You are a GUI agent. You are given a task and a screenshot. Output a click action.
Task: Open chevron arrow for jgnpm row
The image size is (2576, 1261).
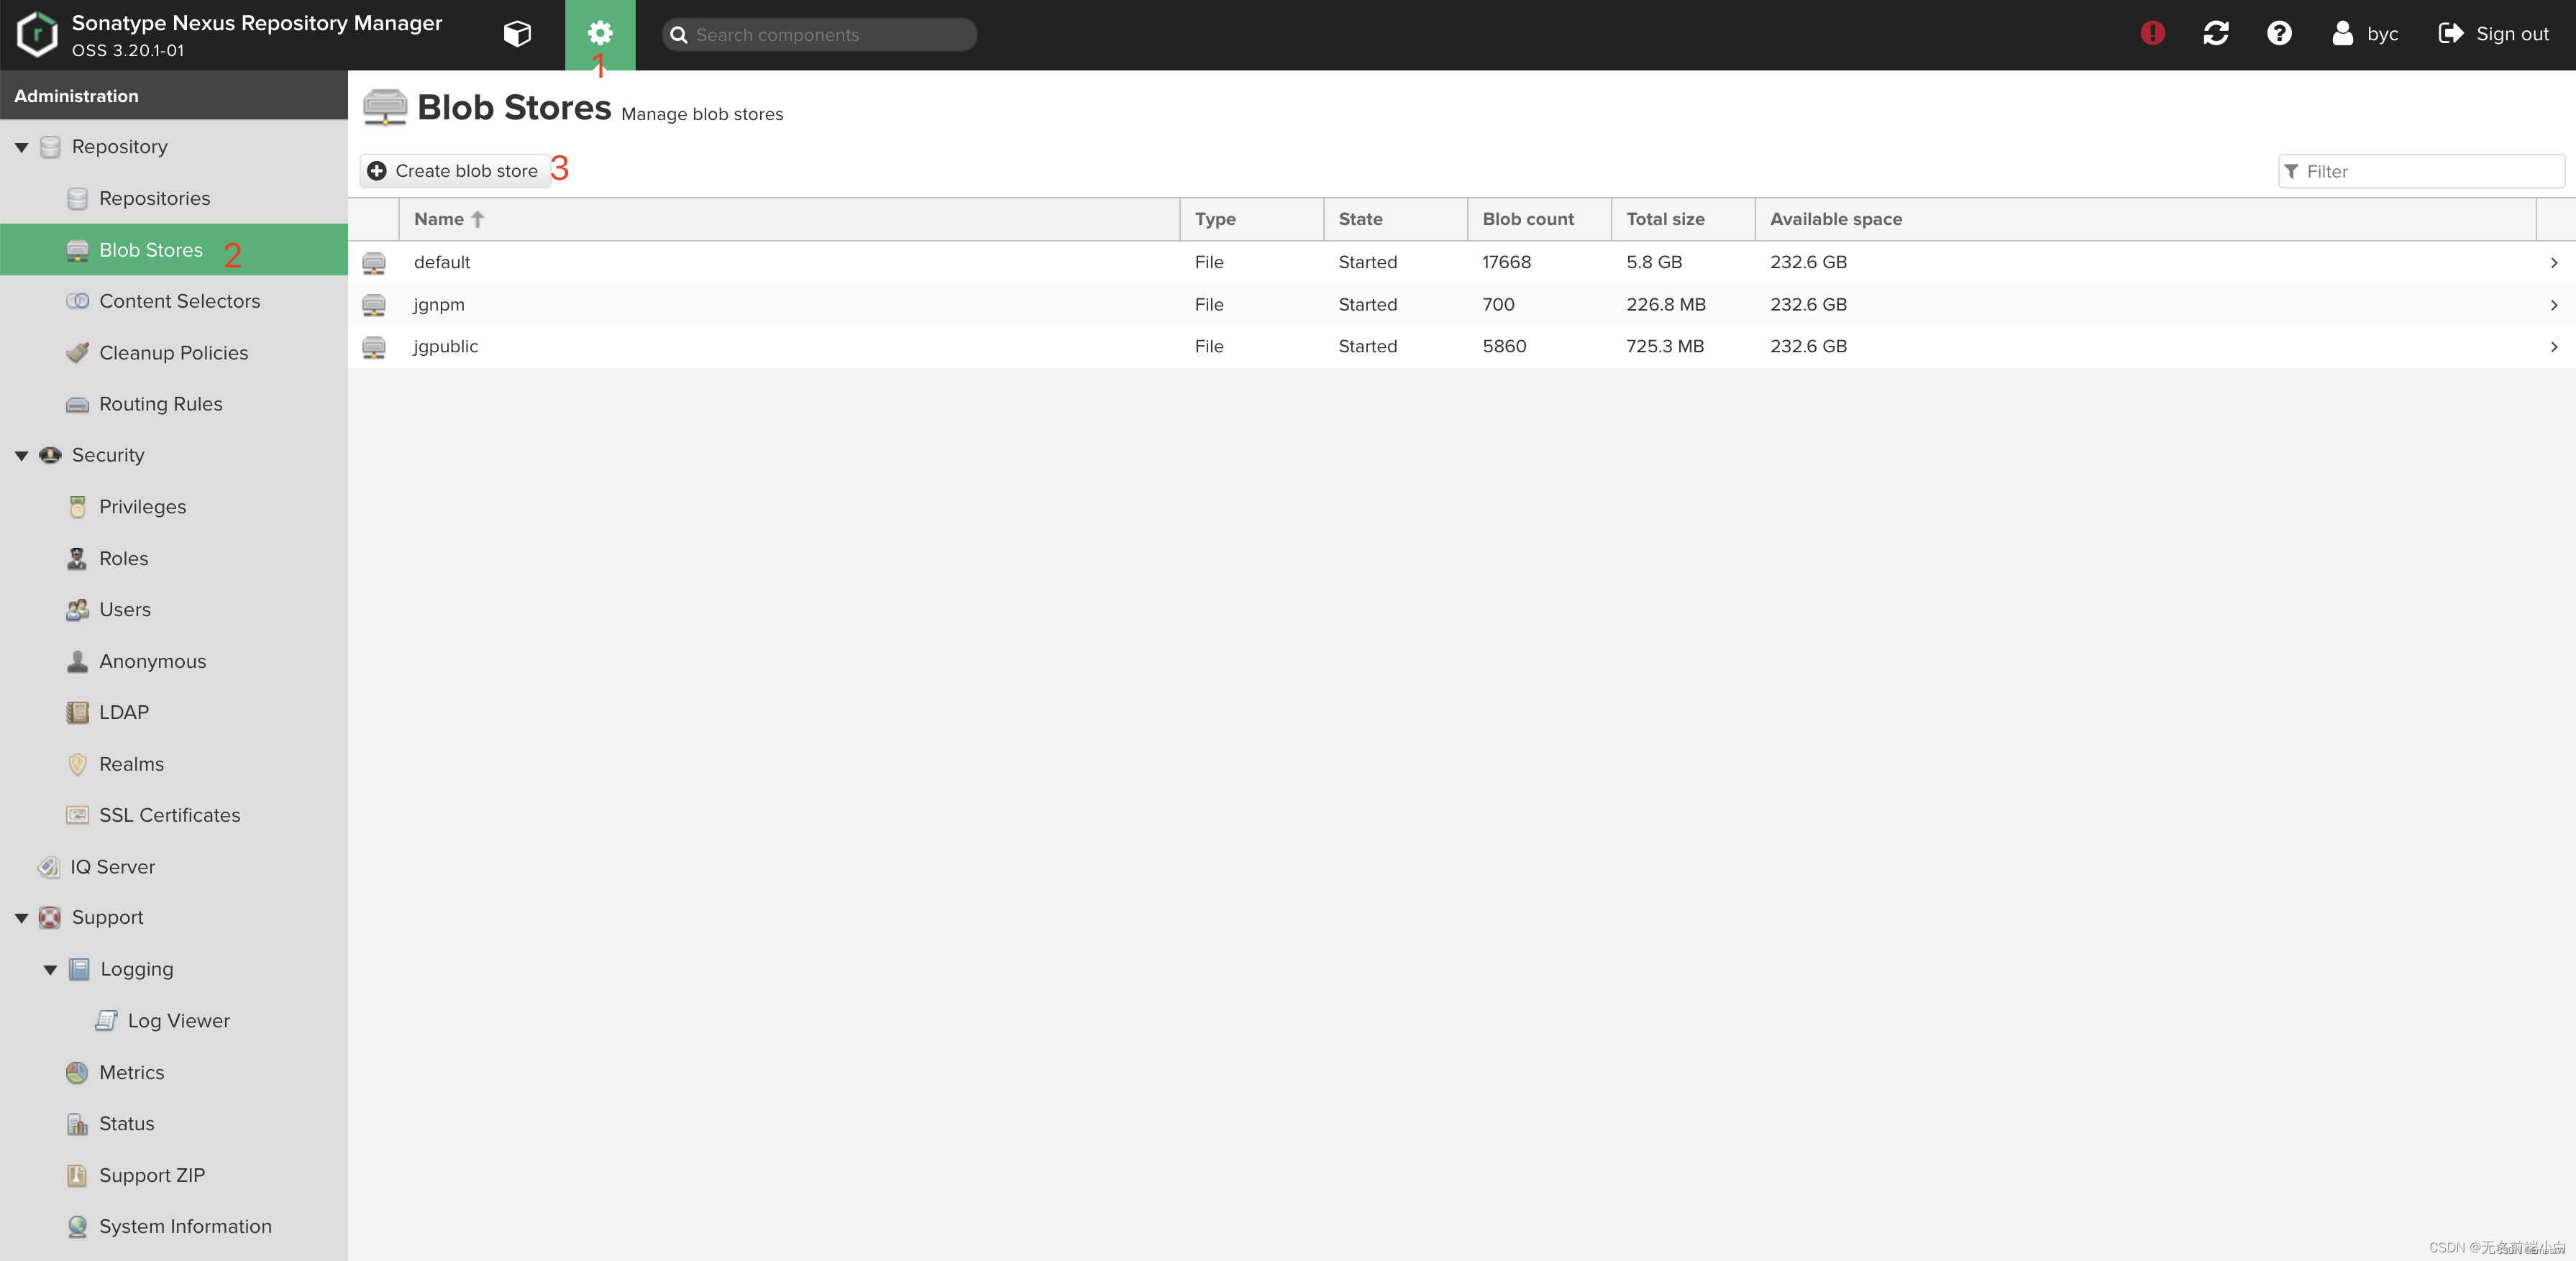2553,305
